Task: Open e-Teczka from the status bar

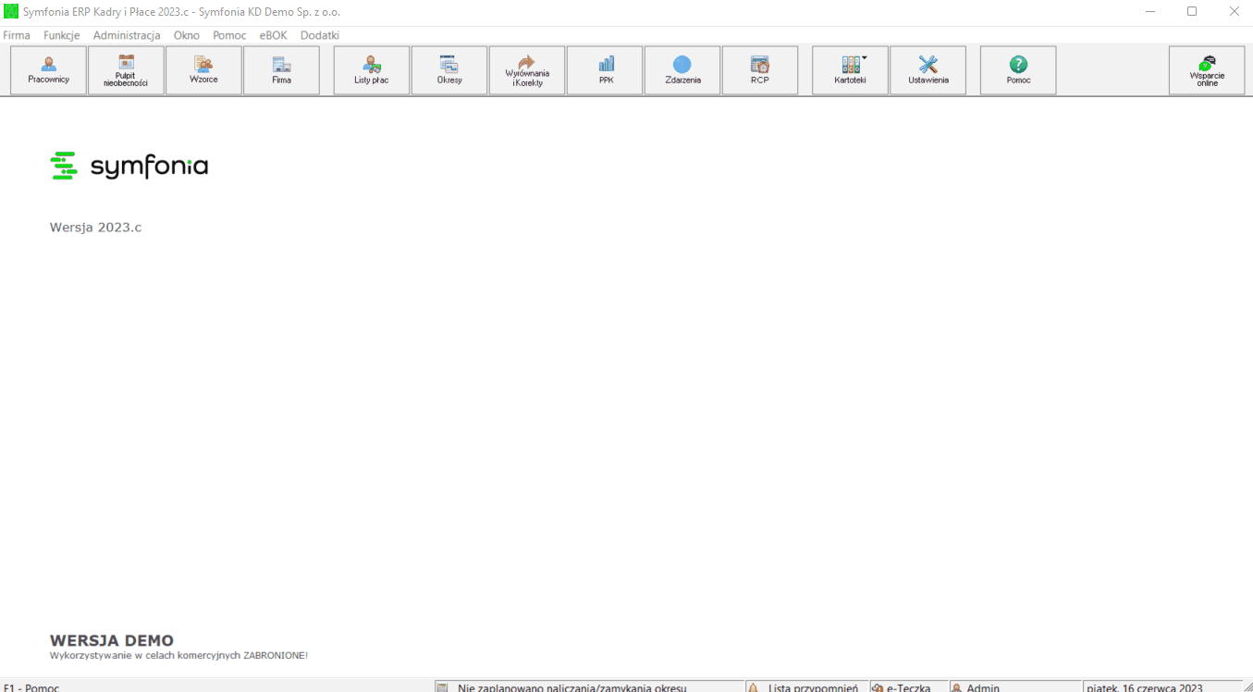Action: click(x=909, y=687)
